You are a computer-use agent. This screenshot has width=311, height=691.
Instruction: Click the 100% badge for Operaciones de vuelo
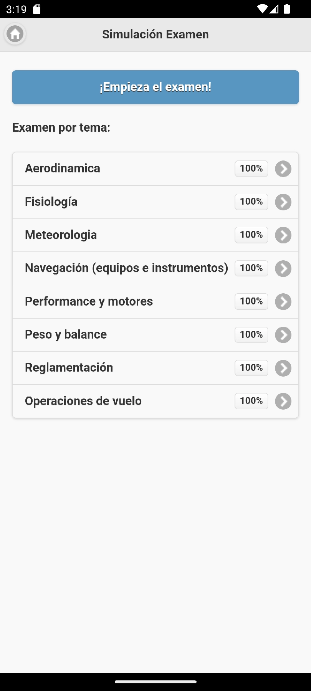[251, 401]
